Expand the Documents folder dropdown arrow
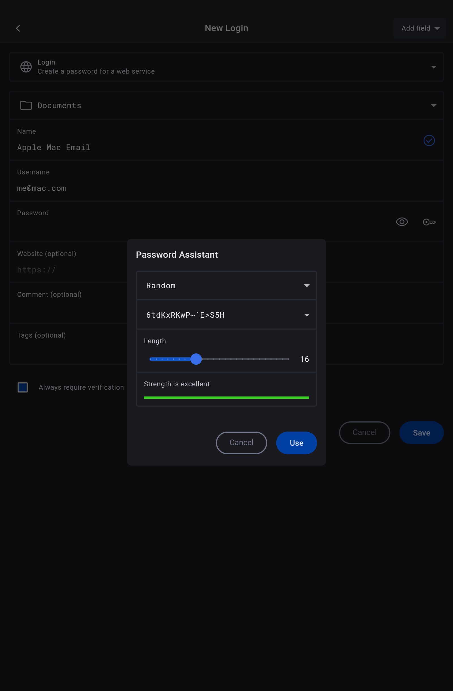Screen dimensions: 453x691 [433, 106]
